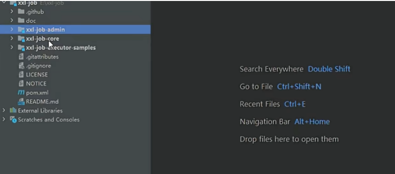This screenshot has width=395, height=174.
Task: Click the .gitignore file icon
Action: click(x=22, y=65)
